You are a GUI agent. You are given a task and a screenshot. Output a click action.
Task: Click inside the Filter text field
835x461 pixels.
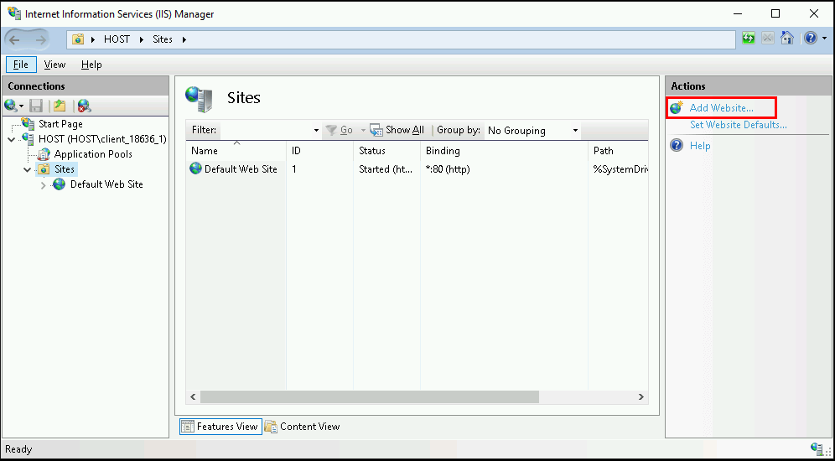click(265, 131)
